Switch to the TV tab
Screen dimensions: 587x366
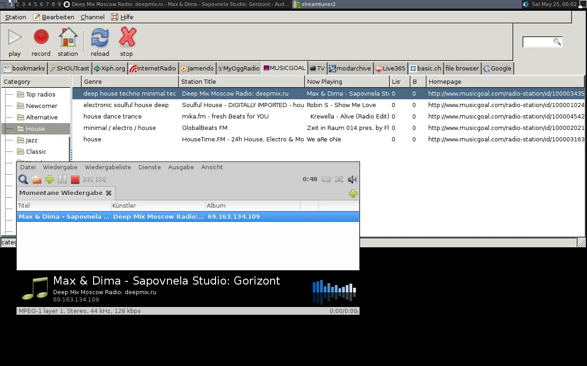pyautogui.click(x=317, y=68)
